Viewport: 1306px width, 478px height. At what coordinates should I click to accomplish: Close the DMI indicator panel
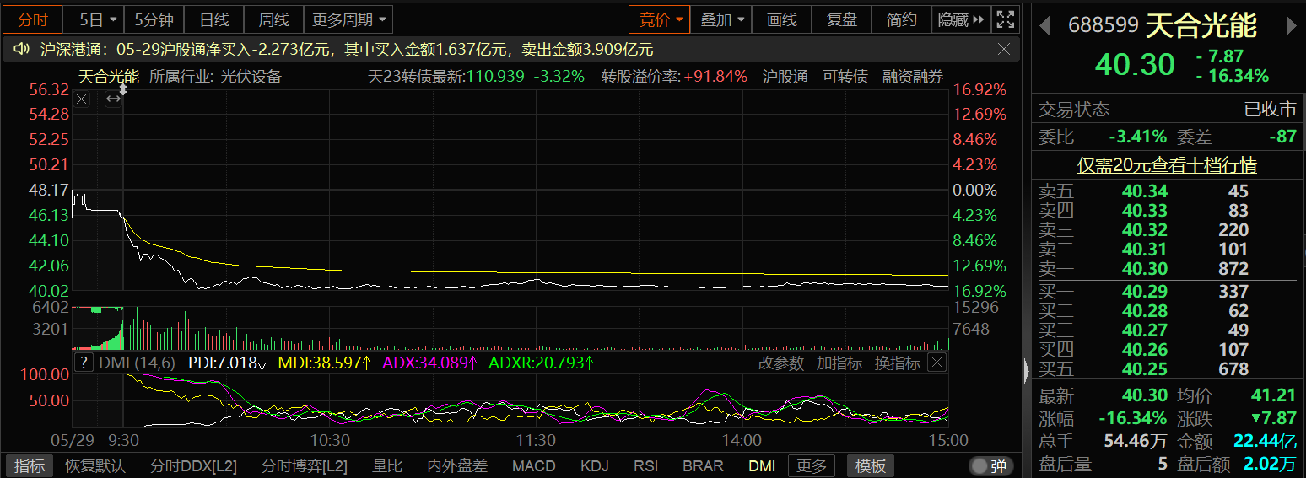tap(936, 363)
